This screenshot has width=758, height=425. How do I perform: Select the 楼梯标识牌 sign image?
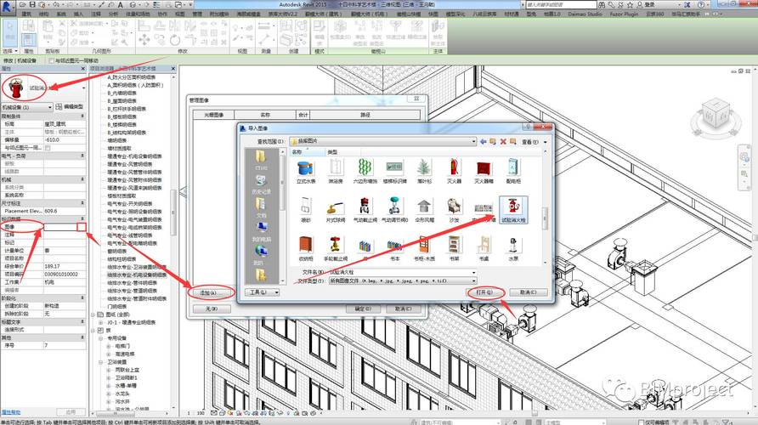point(394,172)
